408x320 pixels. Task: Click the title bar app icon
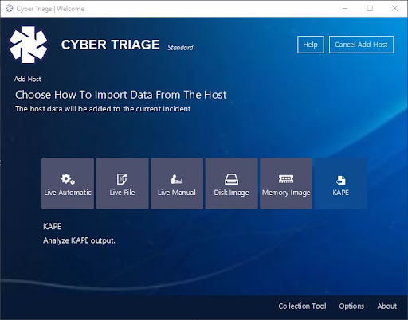pos(9,9)
